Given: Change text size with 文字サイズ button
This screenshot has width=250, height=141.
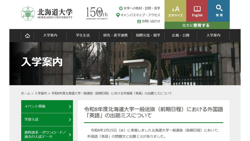Looking at the screenshot, I should [175, 11].
